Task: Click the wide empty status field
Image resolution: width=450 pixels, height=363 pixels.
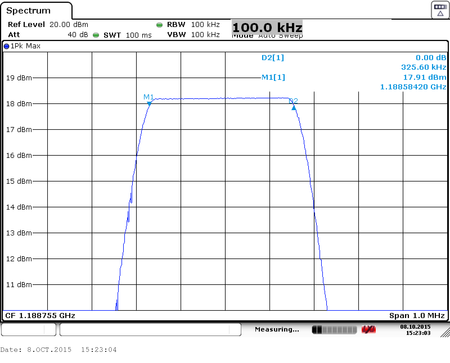Action: click(150, 330)
